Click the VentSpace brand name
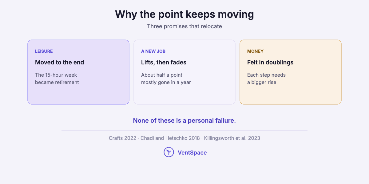Image resolution: width=369 pixels, height=184 pixels. coord(192,152)
